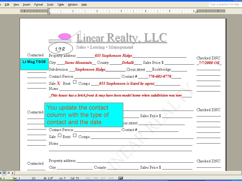242x181 pixels.
Task: Click cross street text 'Rockbridge'
Action: coord(161,69)
